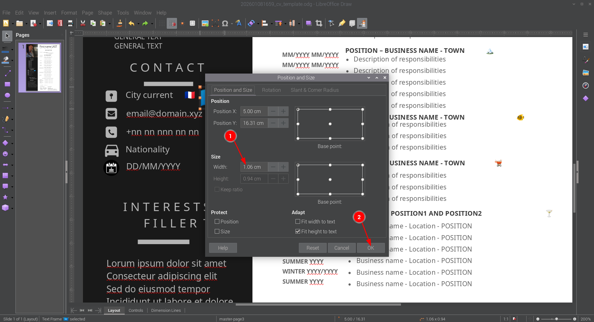Click the Crop Image tool icon
This screenshot has width=594, height=322.
coord(319,23)
